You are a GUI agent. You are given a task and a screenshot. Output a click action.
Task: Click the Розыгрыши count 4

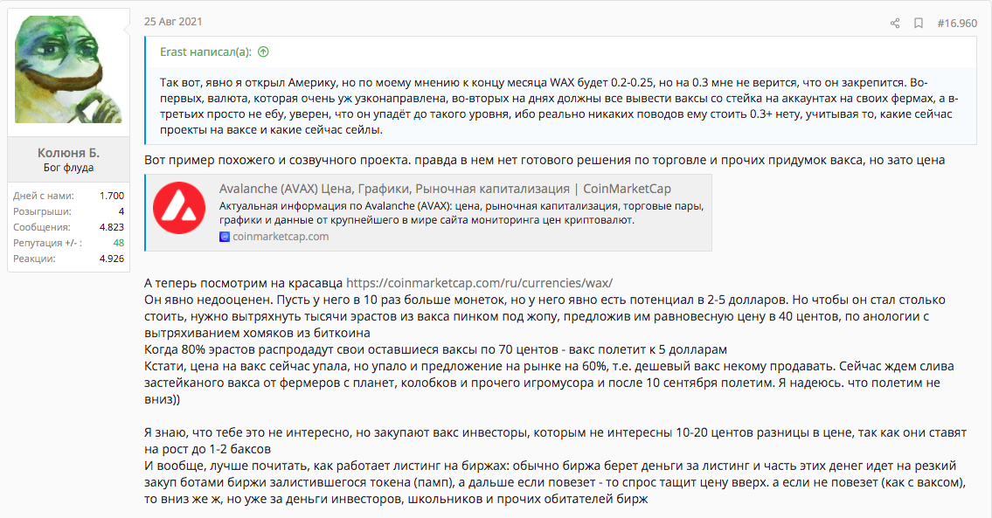[x=121, y=211]
